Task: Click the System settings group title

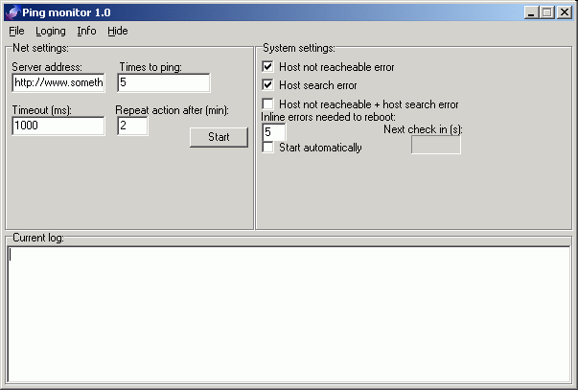Action: [299, 48]
